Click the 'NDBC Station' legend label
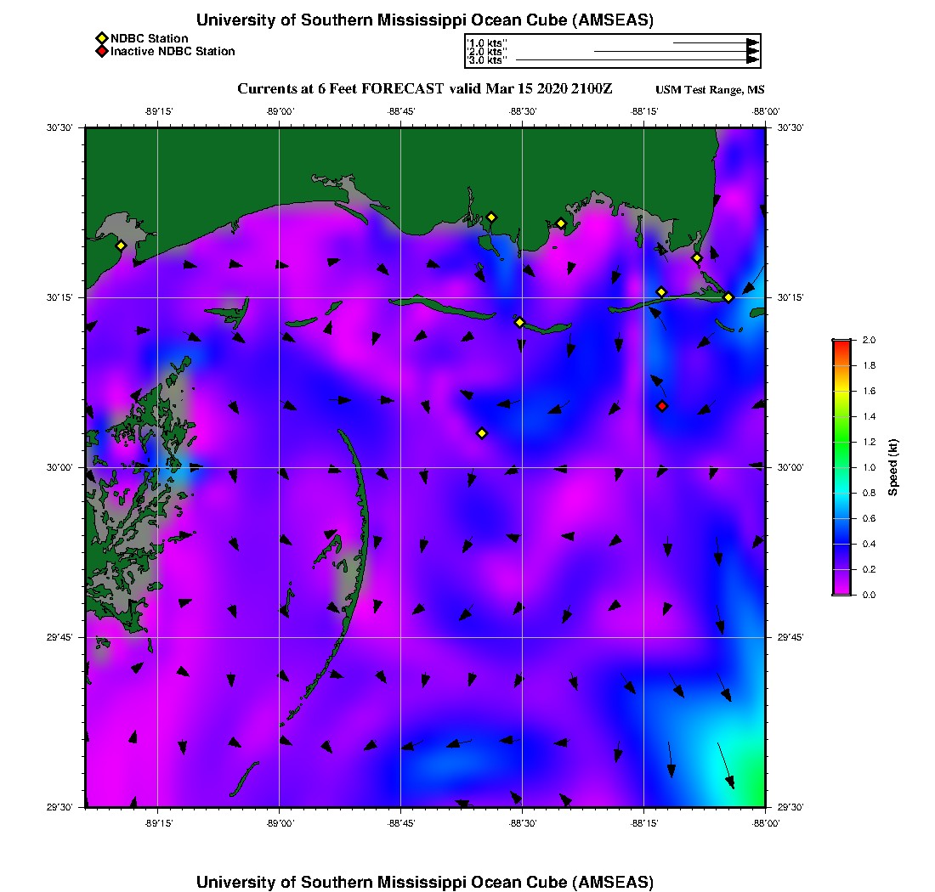The width and height of the screenshot is (935, 892). pos(150,38)
